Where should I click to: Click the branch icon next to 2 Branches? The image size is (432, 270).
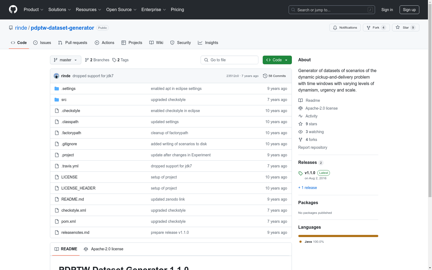click(87, 60)
